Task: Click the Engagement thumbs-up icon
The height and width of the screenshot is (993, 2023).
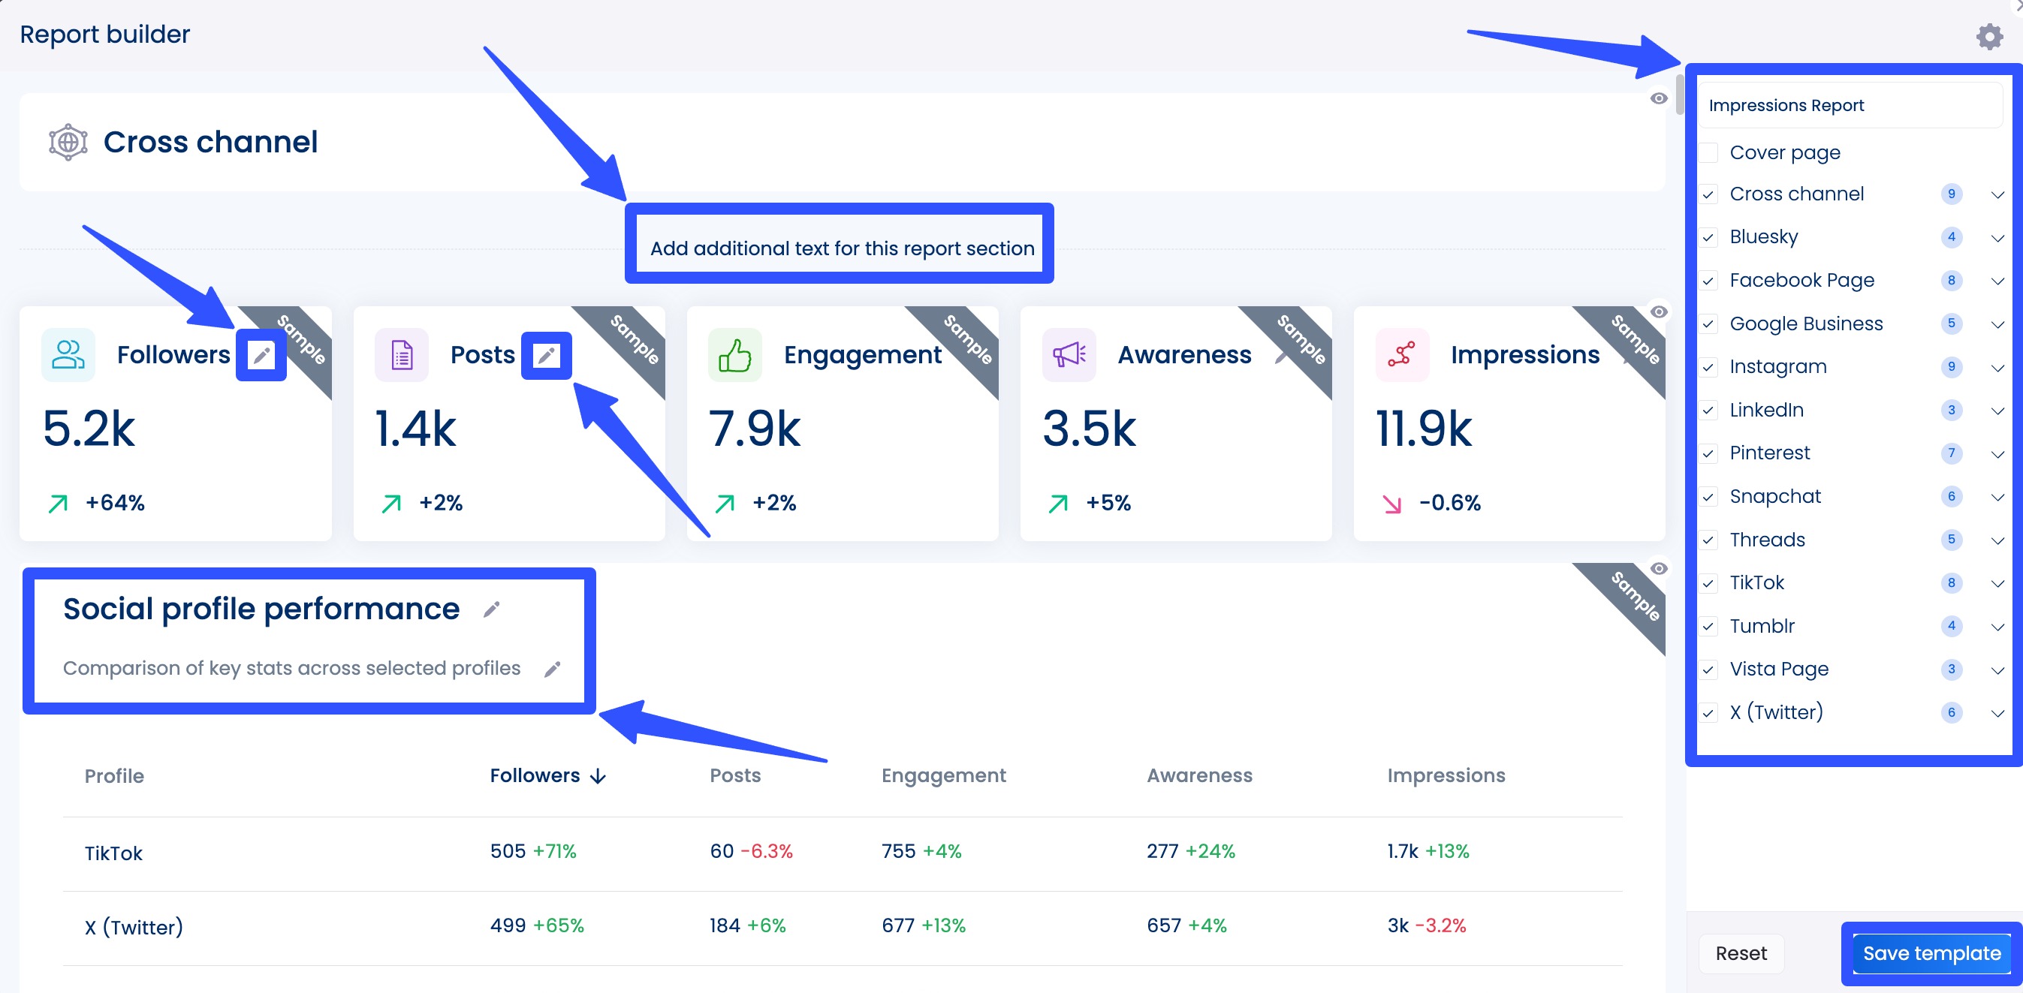Action: coord(734,354)
